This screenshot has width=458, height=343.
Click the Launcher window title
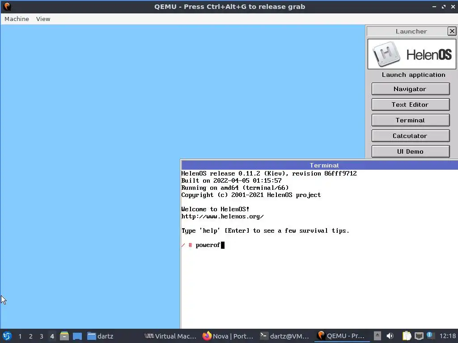(x=411, y=31)
